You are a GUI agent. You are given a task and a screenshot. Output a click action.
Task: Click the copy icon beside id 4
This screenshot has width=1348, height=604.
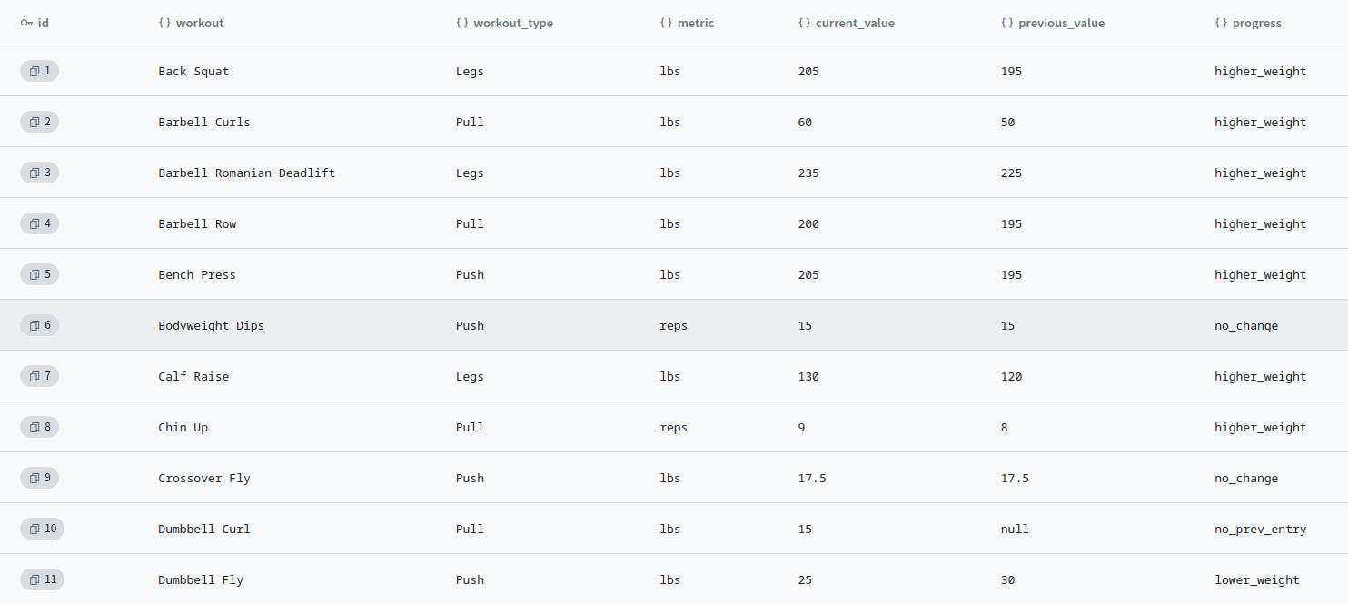(34, 223)
